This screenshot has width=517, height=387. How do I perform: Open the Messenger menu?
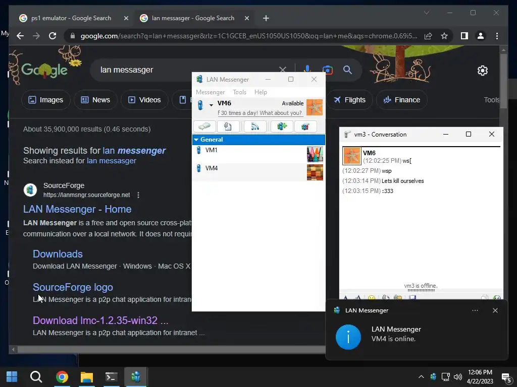211,92
